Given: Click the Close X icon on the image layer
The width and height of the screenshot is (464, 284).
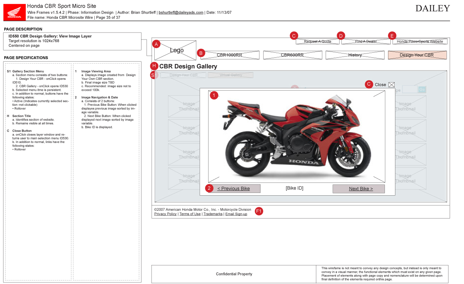Looking at the screenshot, I should tap(392, 84).
